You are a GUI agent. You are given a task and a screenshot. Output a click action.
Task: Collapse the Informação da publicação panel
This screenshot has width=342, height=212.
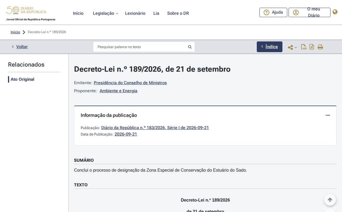(x=328, y=115)
